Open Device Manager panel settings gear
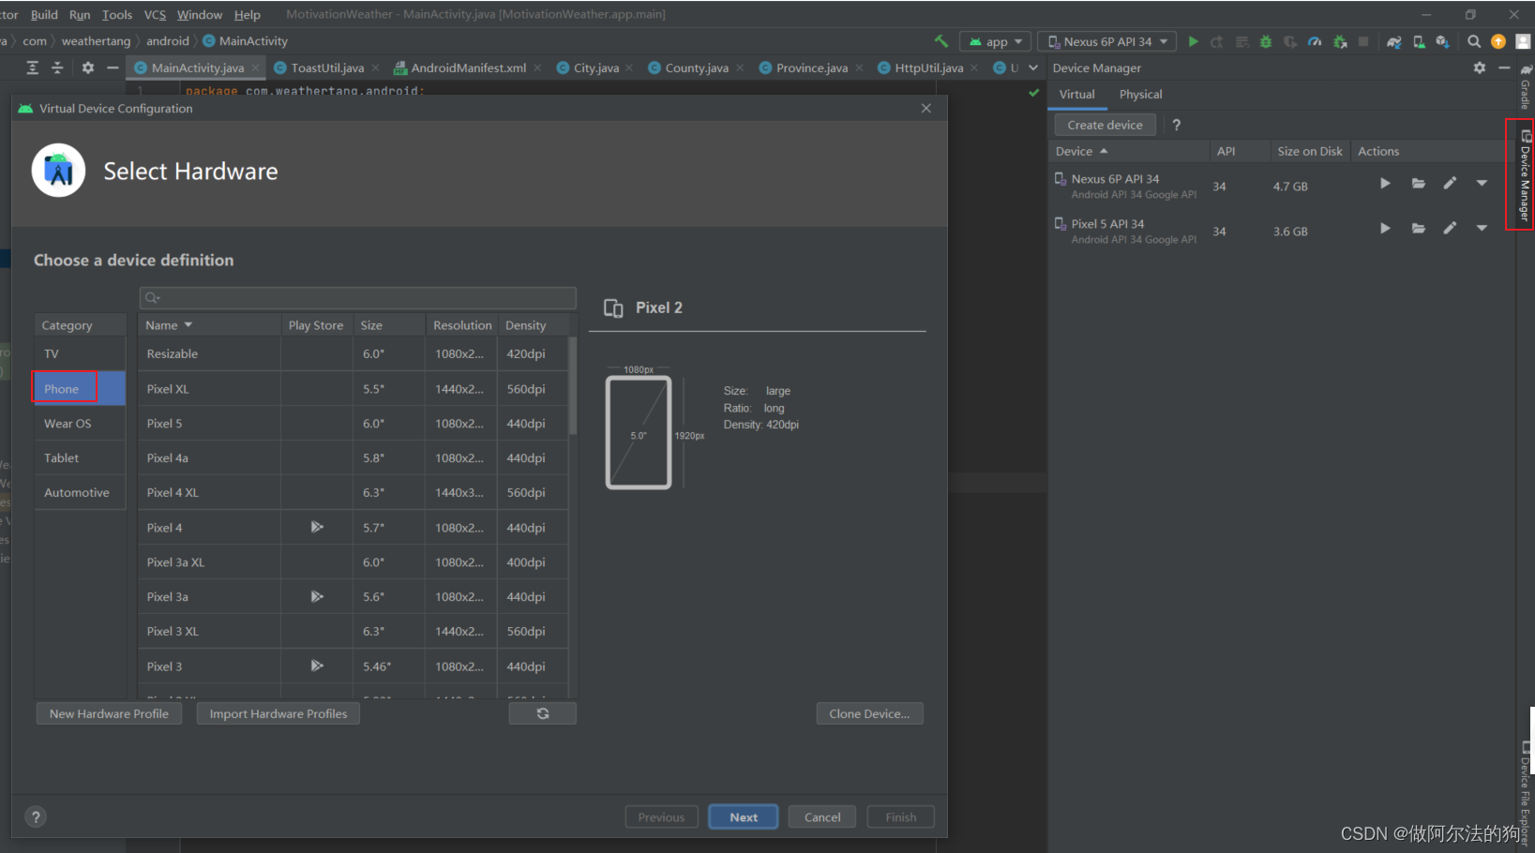1535x853 pixels. [x=1480, y=67]
